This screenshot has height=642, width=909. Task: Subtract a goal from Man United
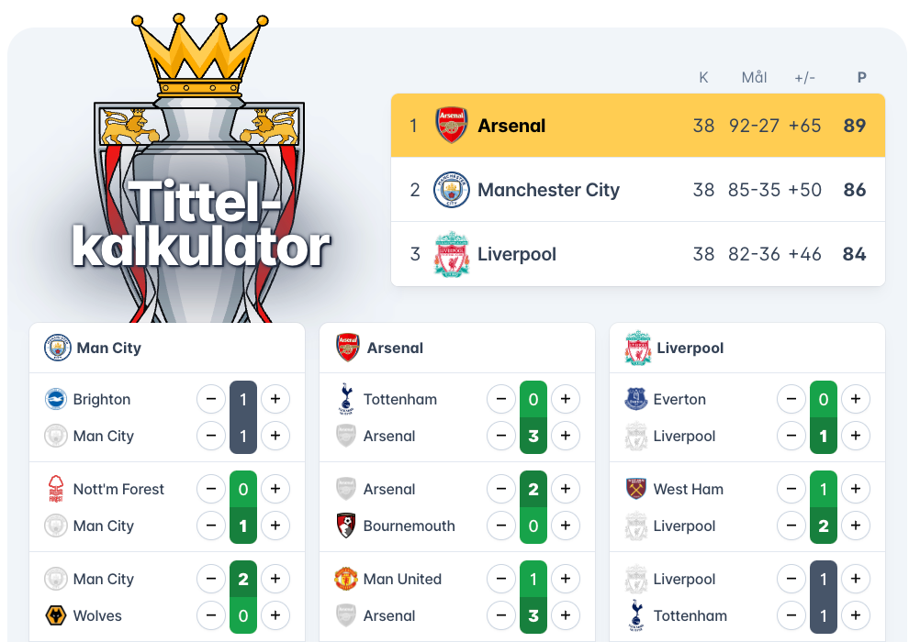tap(501, 579)
